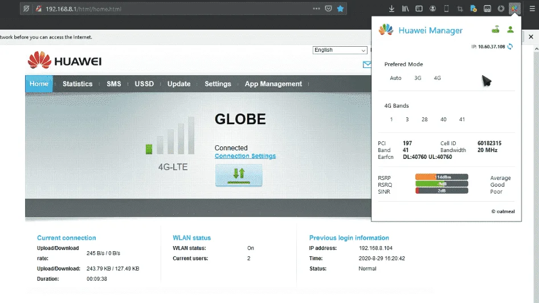Click the IP address 192.168.8.104
This screenshot has height=303, width=539.
click(x=375, y=248)
